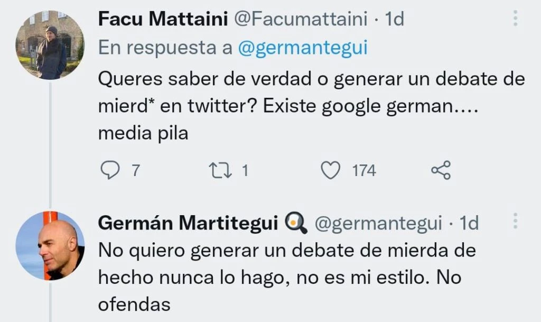This screenshot has width=541, height=322.
Task: Share Facu Mattaini's tweet
Action: [441, 170]
